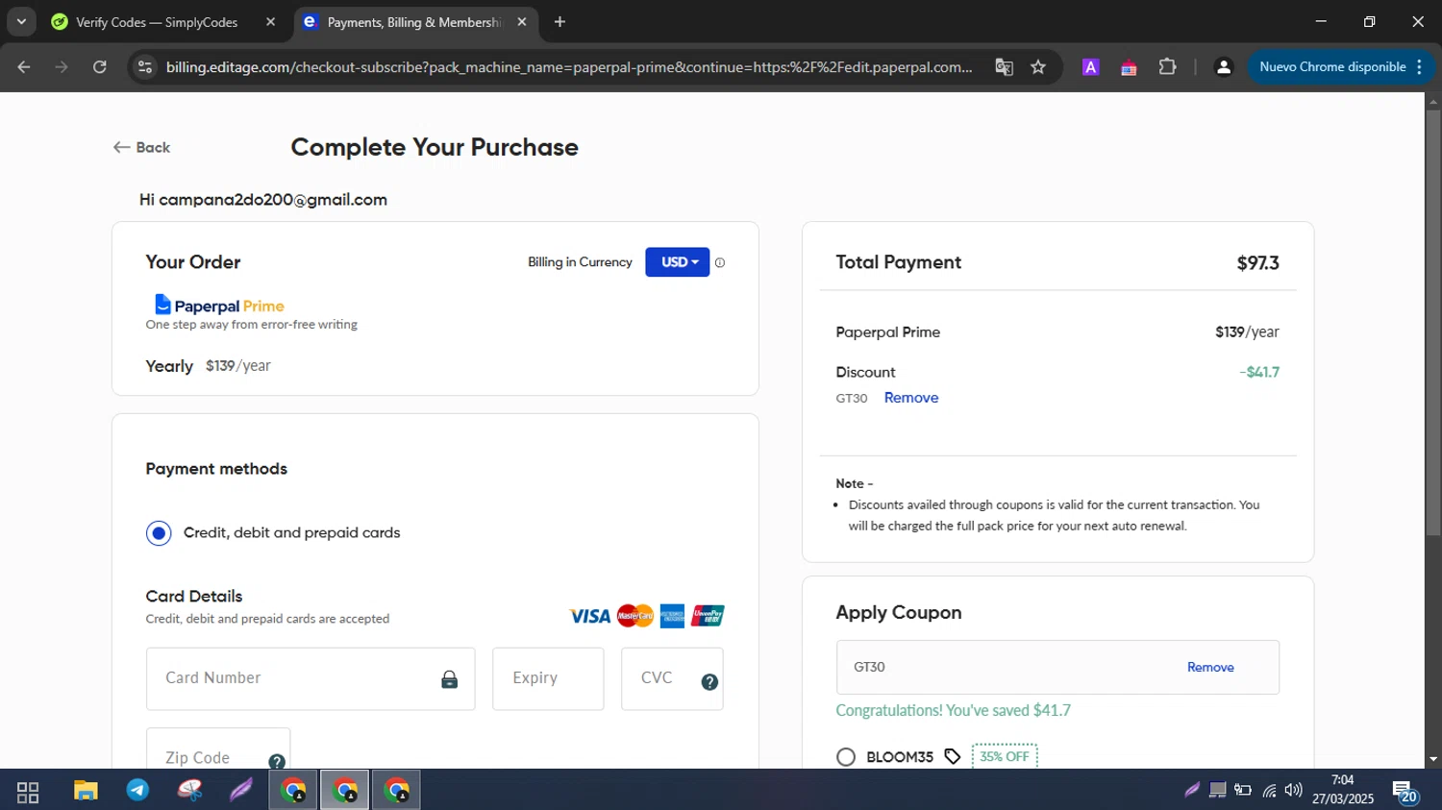This screenshot has height=810, width=1442.
Task: Click the 35% OFF badge
Action: (x=1005, y=756)
